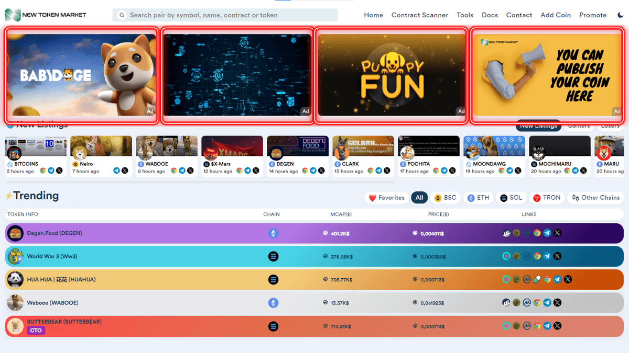Go to Docs
Image resolution: width=629 pixels, height=353 pixels.
click(x=490, y=15)
